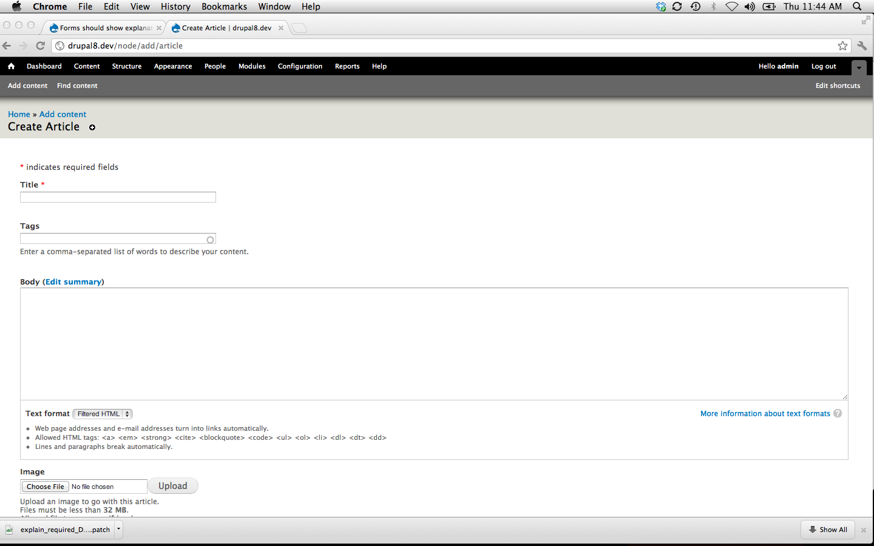Open the Bookmarks menu
The image size is (874, 546).
[224, 7]
